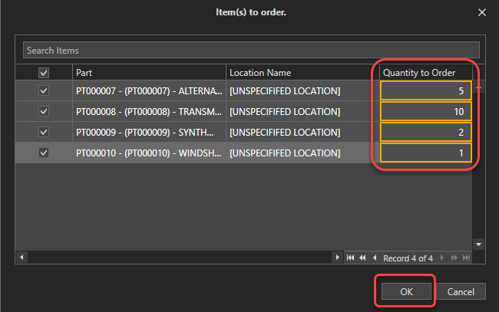Uncheck the PT000010 windshield row
This screenshot has height=312, width=499.
pyautogui.click(x=44, y=153)
